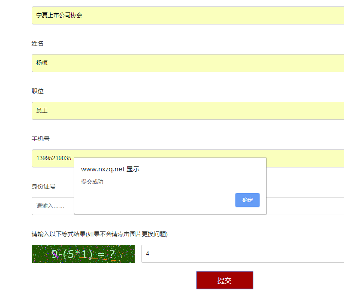Click the 宁夏上市公司协会 text in top field
This screenshot has width=344, height=307.
tap(59, 15)
